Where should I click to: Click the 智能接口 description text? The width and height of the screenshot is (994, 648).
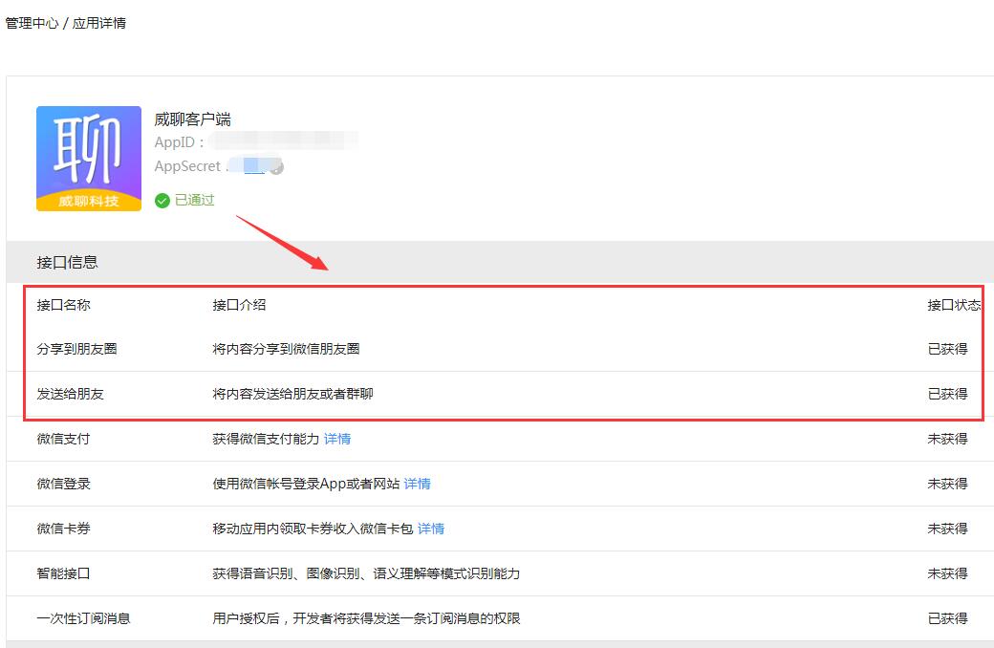click(x=366, y=573)
